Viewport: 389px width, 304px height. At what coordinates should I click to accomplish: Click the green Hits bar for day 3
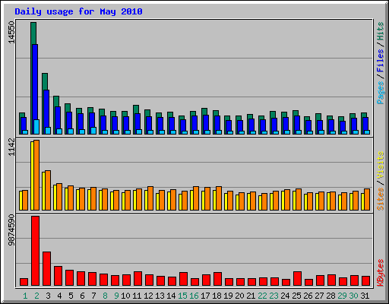(45, 81)
